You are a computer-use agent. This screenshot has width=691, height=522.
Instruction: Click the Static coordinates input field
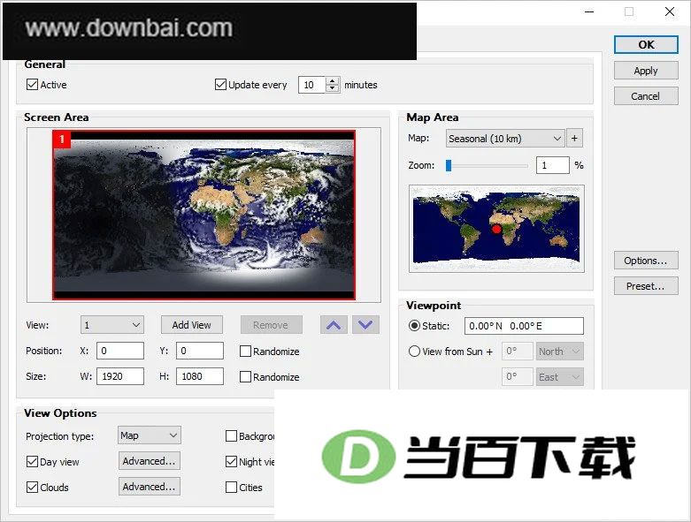tap(524, 326)
